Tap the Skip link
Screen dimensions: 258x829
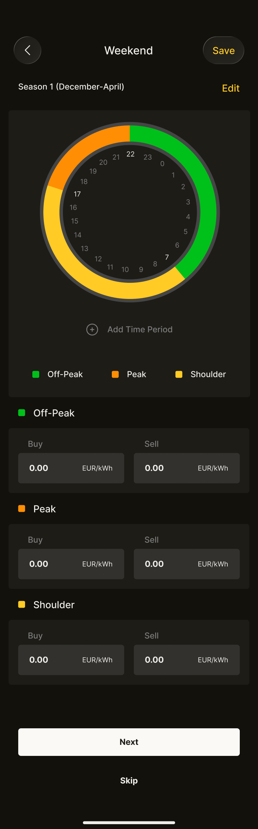129,781
